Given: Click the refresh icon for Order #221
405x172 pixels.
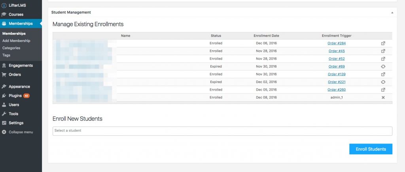Looking at the screenshot, I should (x=383, y=82).
